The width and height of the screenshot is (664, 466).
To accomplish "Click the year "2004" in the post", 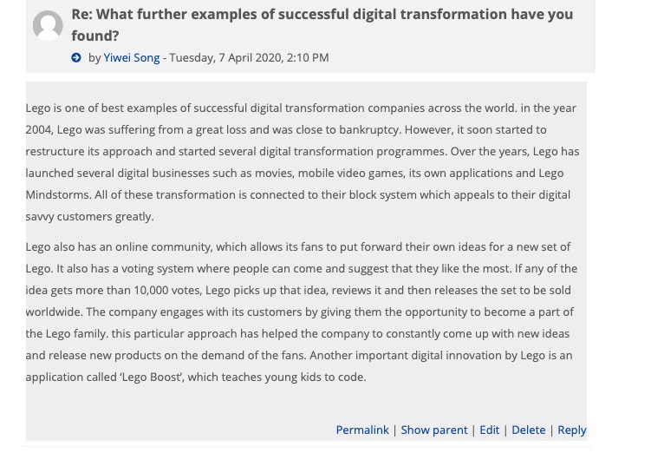I will point(39,129).
